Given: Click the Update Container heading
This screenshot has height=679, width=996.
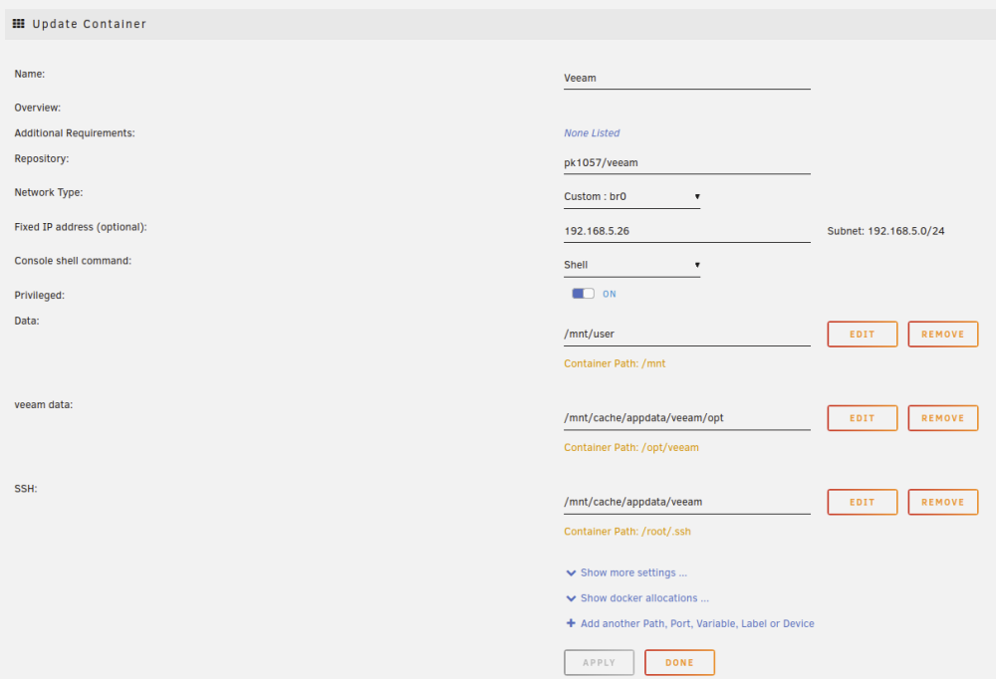Looking at the screenshot, I should coord(89,24).
